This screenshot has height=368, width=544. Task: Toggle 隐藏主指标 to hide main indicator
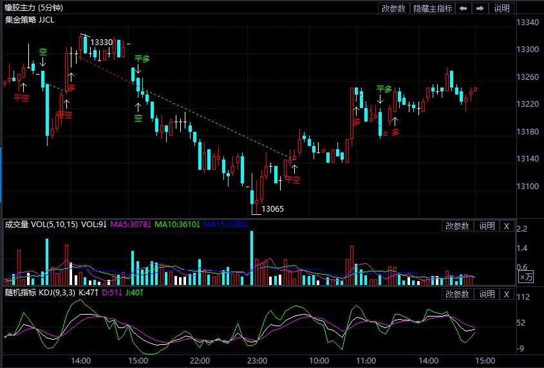[x=433, y=8]
